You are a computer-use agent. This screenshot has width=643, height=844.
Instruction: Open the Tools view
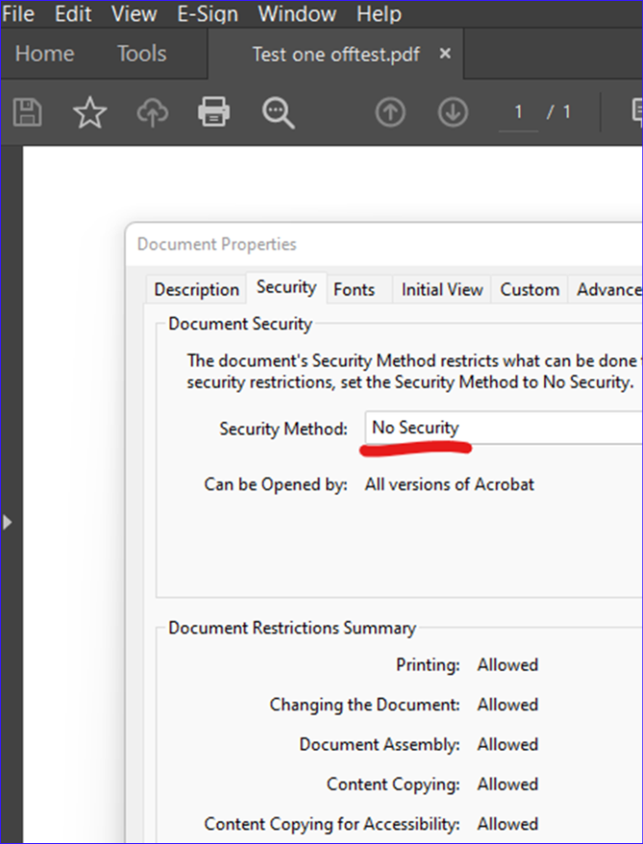tap(142, 53)
